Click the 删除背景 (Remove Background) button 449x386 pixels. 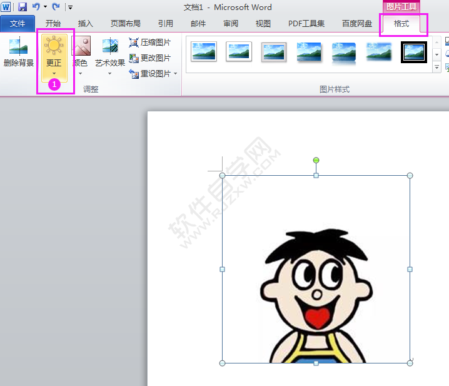coord(19,51)
